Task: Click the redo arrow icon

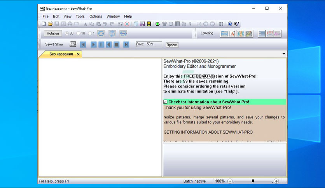Action: pyautogui.click(x=112, y=24)
